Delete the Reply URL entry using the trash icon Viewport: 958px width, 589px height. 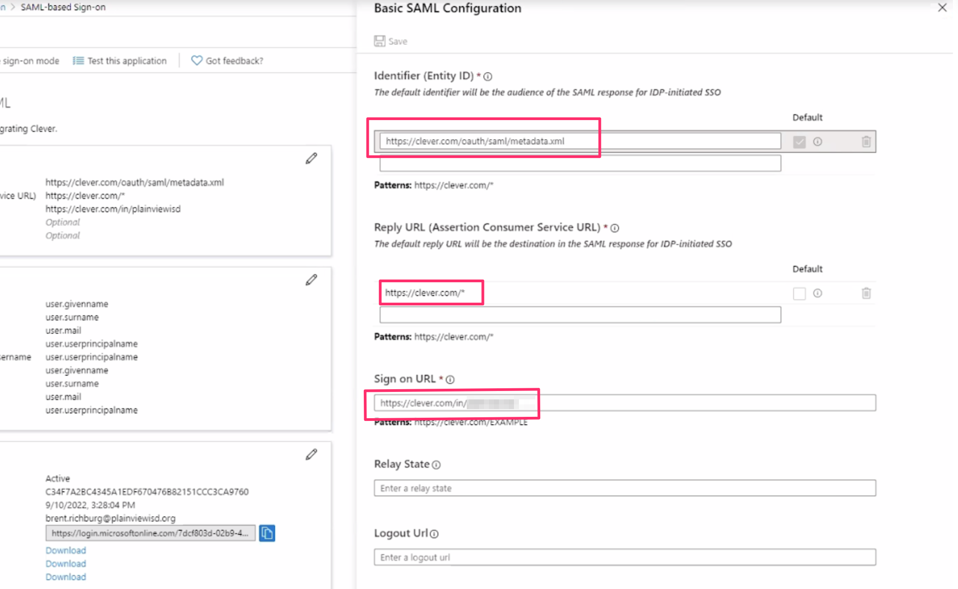pos(866,293)
